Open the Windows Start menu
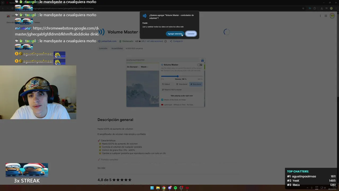This screenshot has width=339, height=191. tap(152, 188)
